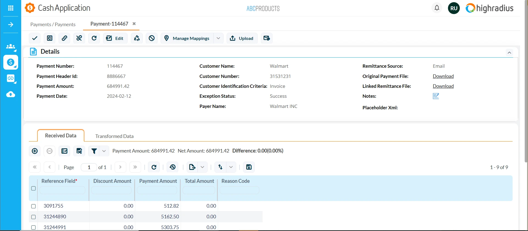Click the page number input field
The width and height of the screenshot is (528, 231).
pos(89,167)
